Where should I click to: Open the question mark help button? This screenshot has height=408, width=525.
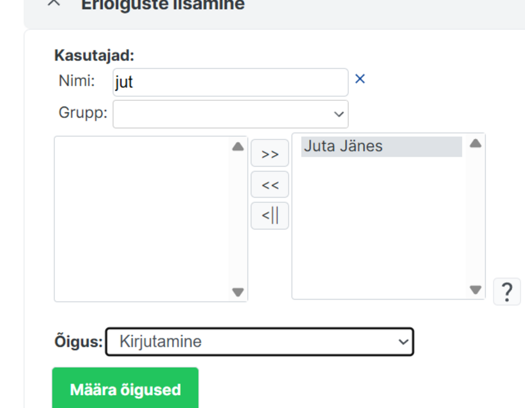pos(507,291)
